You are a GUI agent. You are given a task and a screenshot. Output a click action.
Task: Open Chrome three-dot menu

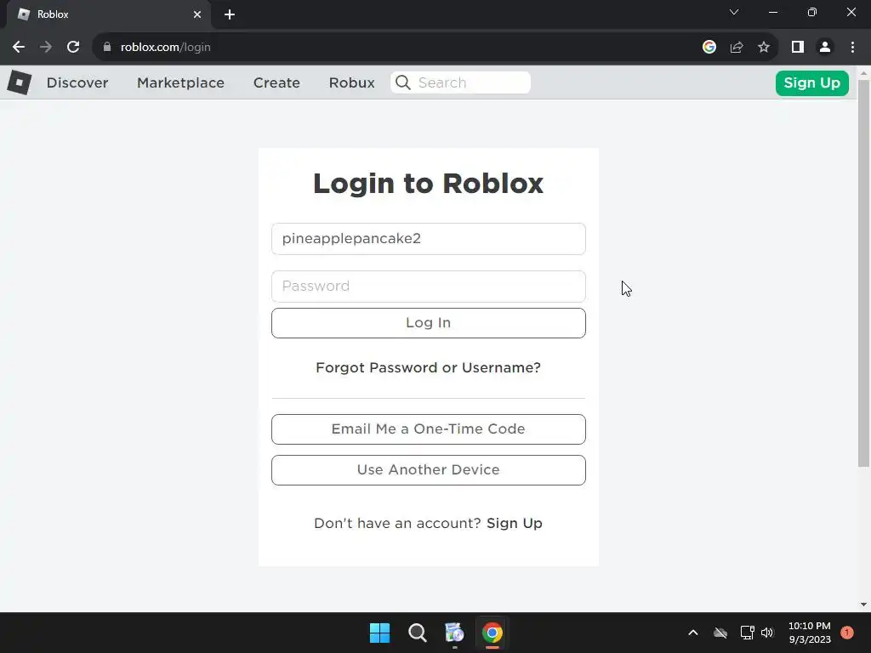pos(852,48)
